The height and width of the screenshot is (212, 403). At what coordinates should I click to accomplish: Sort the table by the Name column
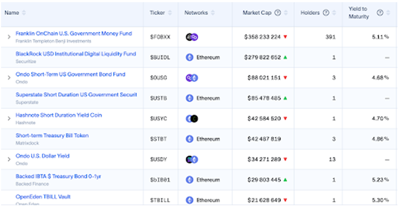coord(24,13)
